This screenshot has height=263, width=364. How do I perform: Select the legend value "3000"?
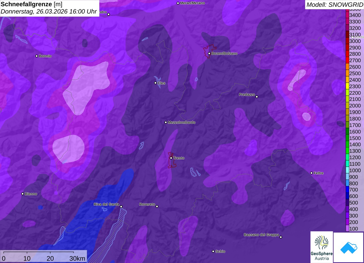click(x=355, y=41)
